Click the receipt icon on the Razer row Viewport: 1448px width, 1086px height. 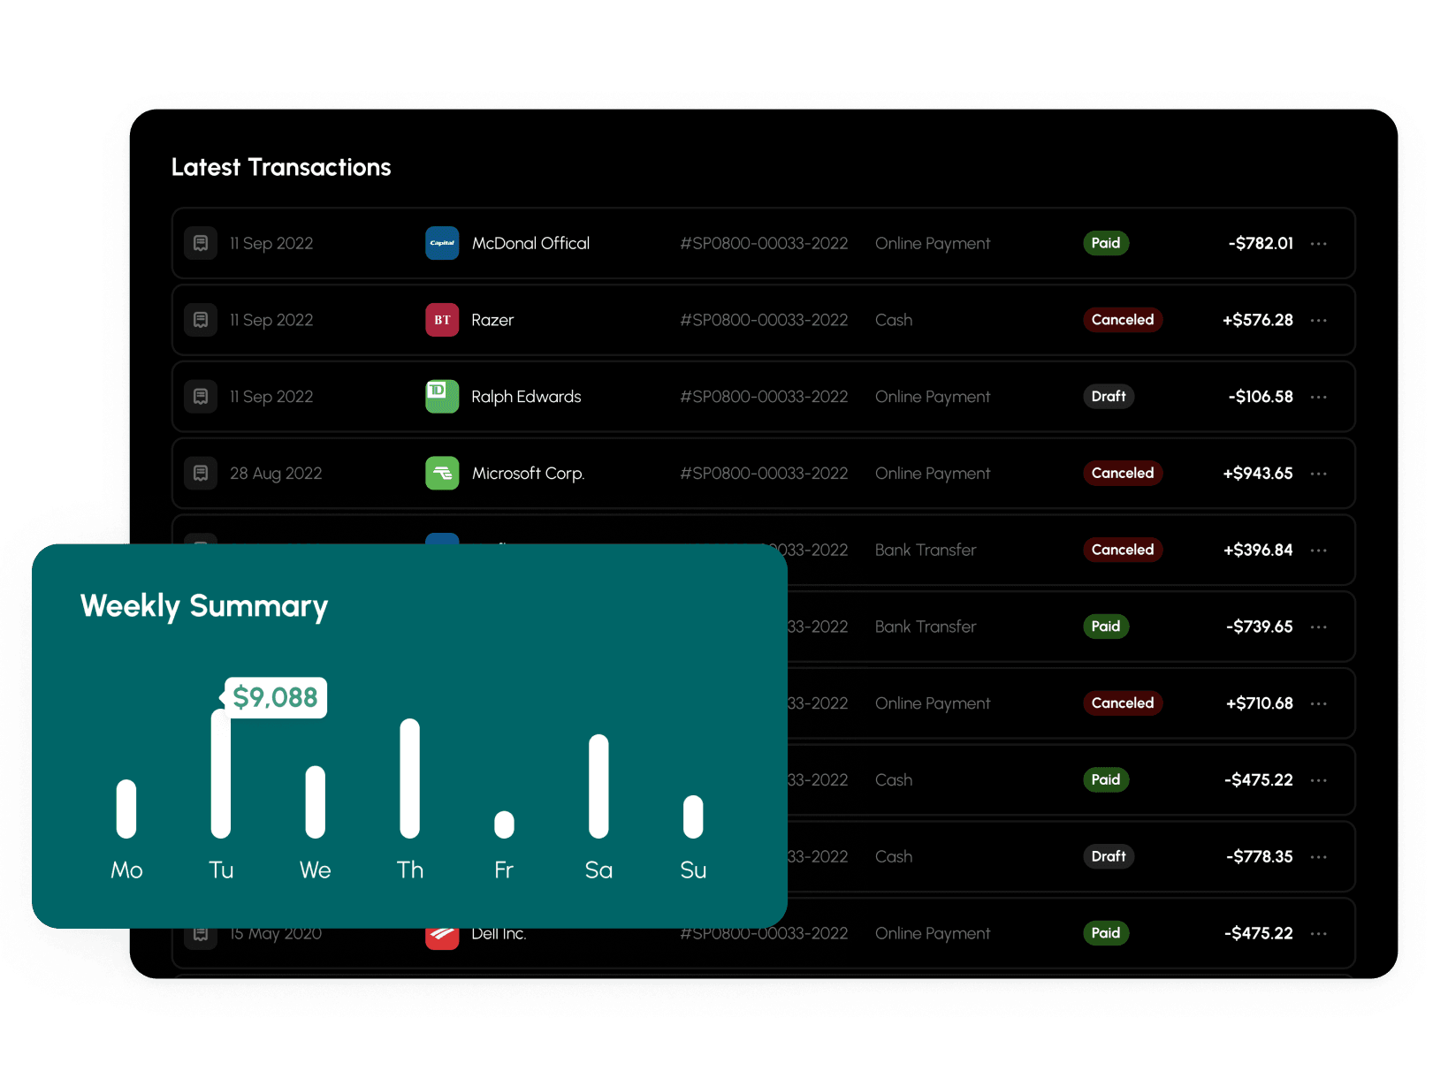point(201,320)
